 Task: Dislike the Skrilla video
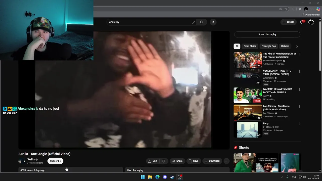coord(164,161)
